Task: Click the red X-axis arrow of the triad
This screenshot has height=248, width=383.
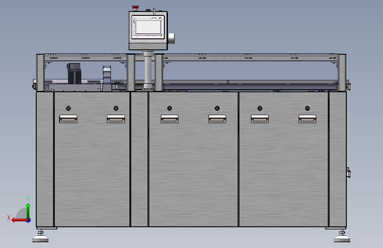Action: pos(19,220)
